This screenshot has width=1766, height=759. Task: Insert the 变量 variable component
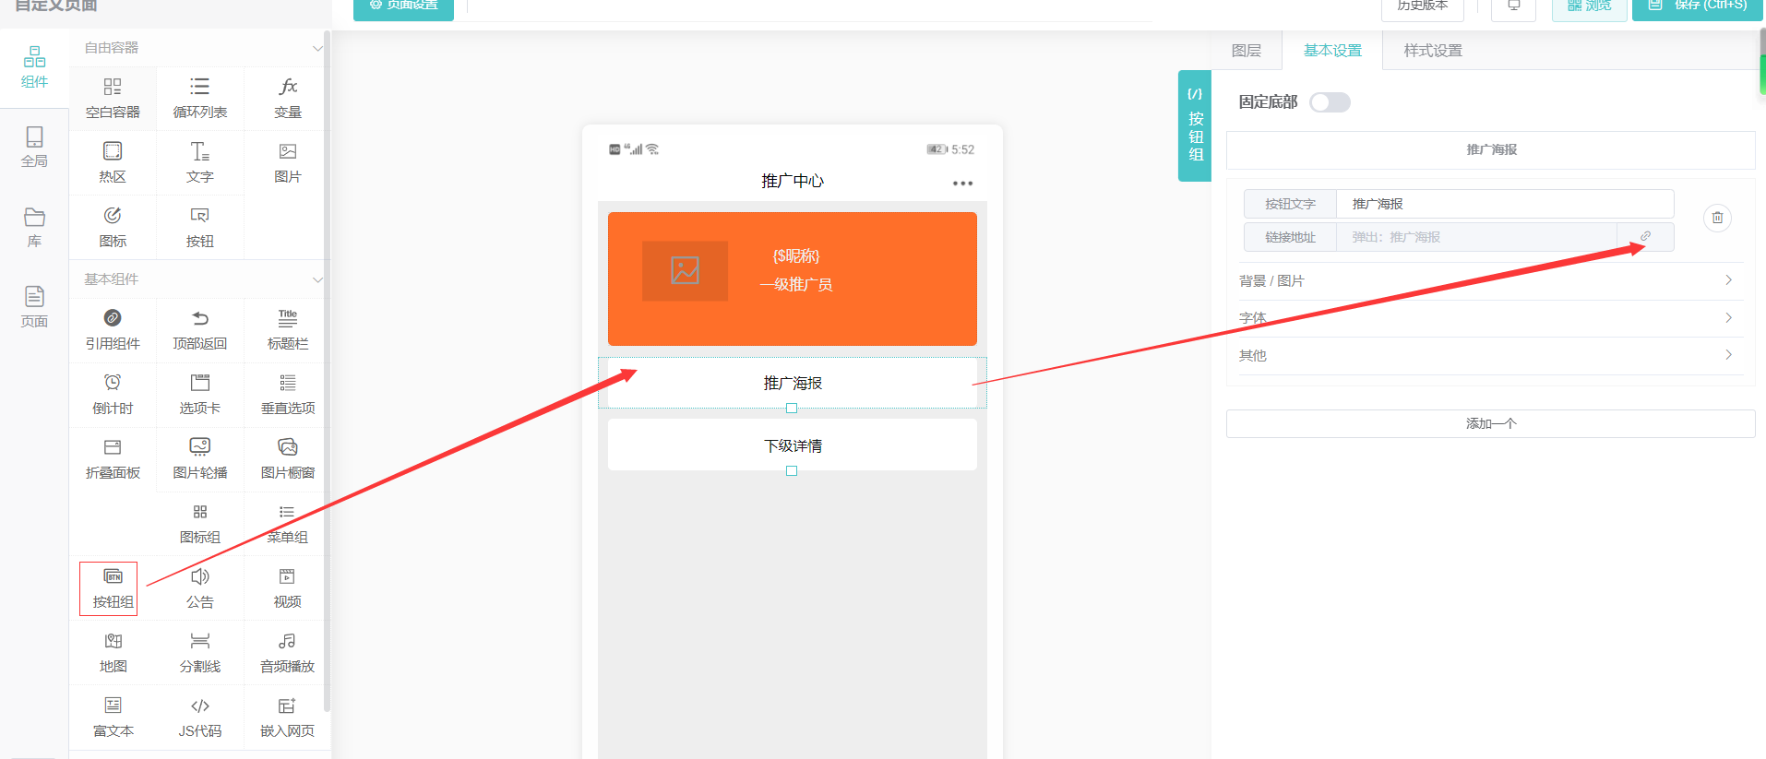tap(288, 98)
